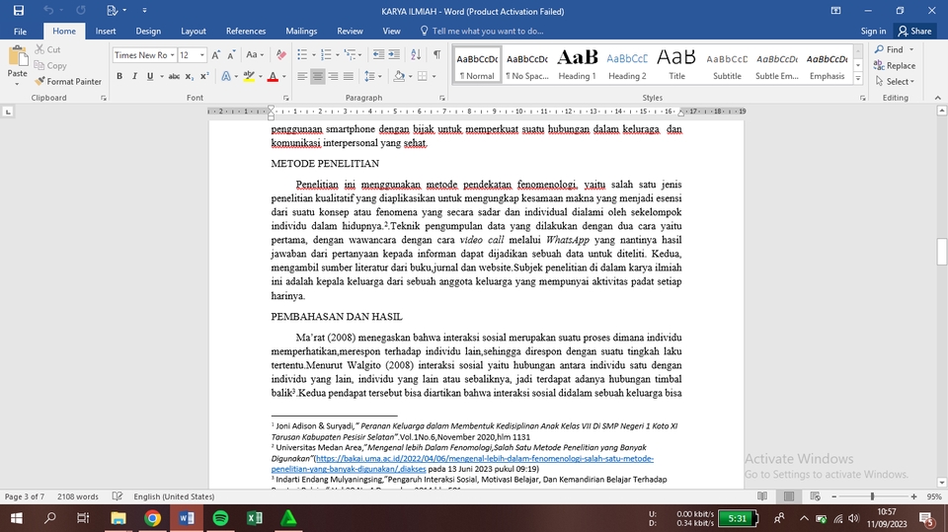The image size is (948, 532).
Task: Activate the Format Painter
Action: [68, 81]
